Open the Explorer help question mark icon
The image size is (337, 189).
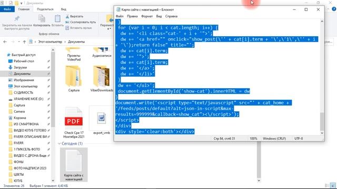[x=334, y=9]
